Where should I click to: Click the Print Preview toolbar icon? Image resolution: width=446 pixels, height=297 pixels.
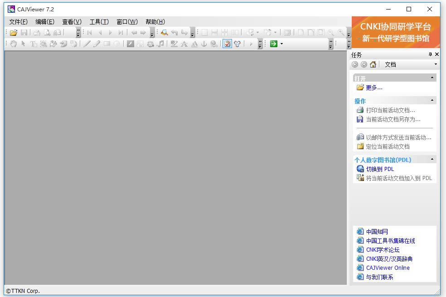click(47, 33)
